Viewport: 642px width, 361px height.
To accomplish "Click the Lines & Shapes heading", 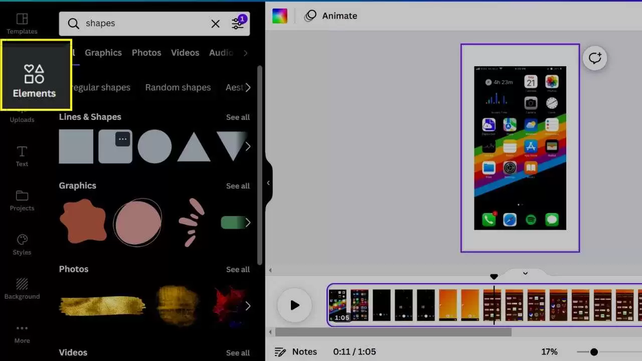I will coord(90,117).
